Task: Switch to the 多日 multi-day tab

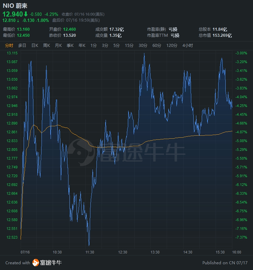Action: 22,46
